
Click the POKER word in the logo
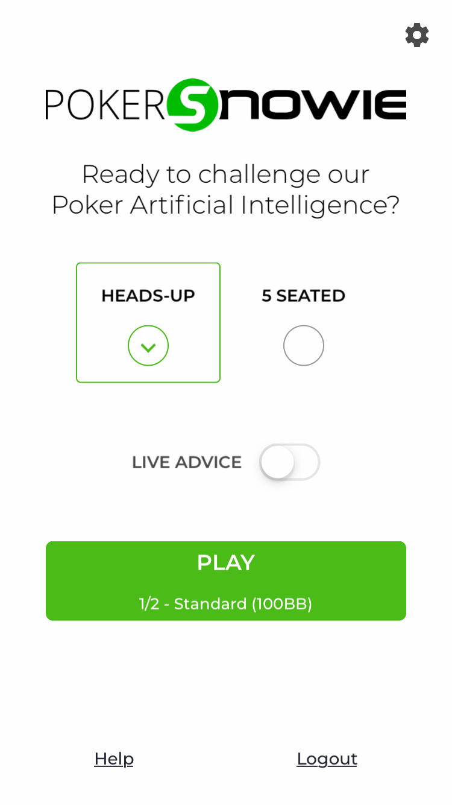105,105
